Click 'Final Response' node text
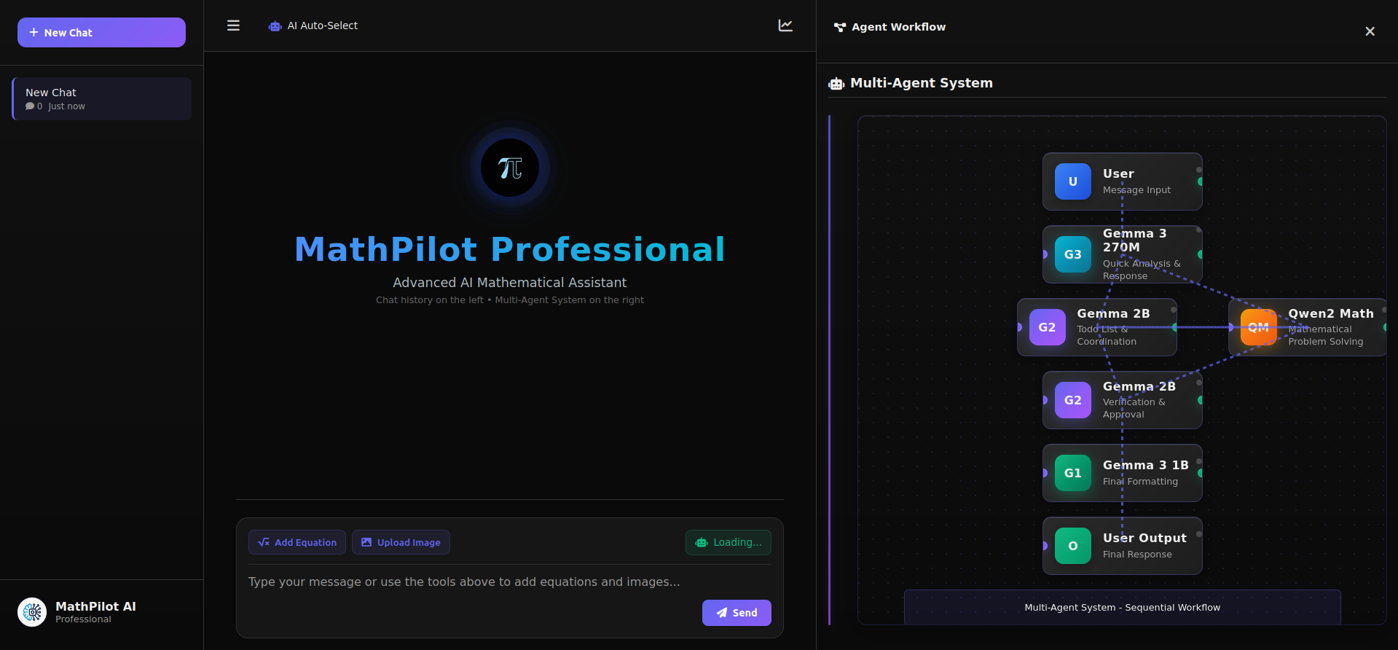The image size is (1398, 650). pyautogui.click(x=1137, y=555)
